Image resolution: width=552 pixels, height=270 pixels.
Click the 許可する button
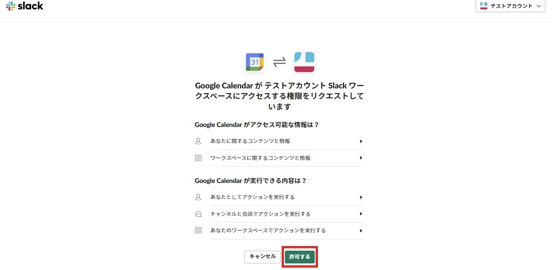[x=300, y=257]
